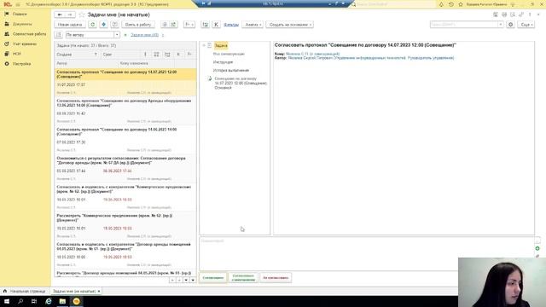Viewport: 546px width, 307px height.
Task: Click the gear settings button near search
Action: point(510,25)
